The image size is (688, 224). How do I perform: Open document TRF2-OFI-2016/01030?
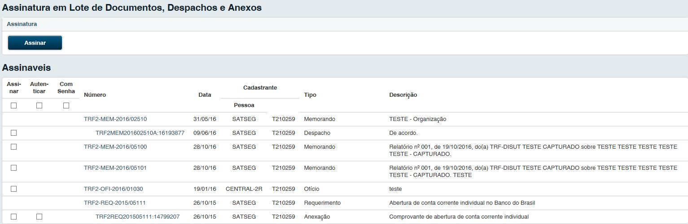coord(114,189)
